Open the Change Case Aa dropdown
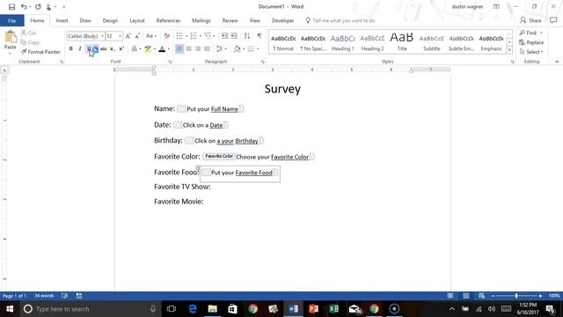The width and height of the screenshot is (563, 317). (x=151, y=36)
